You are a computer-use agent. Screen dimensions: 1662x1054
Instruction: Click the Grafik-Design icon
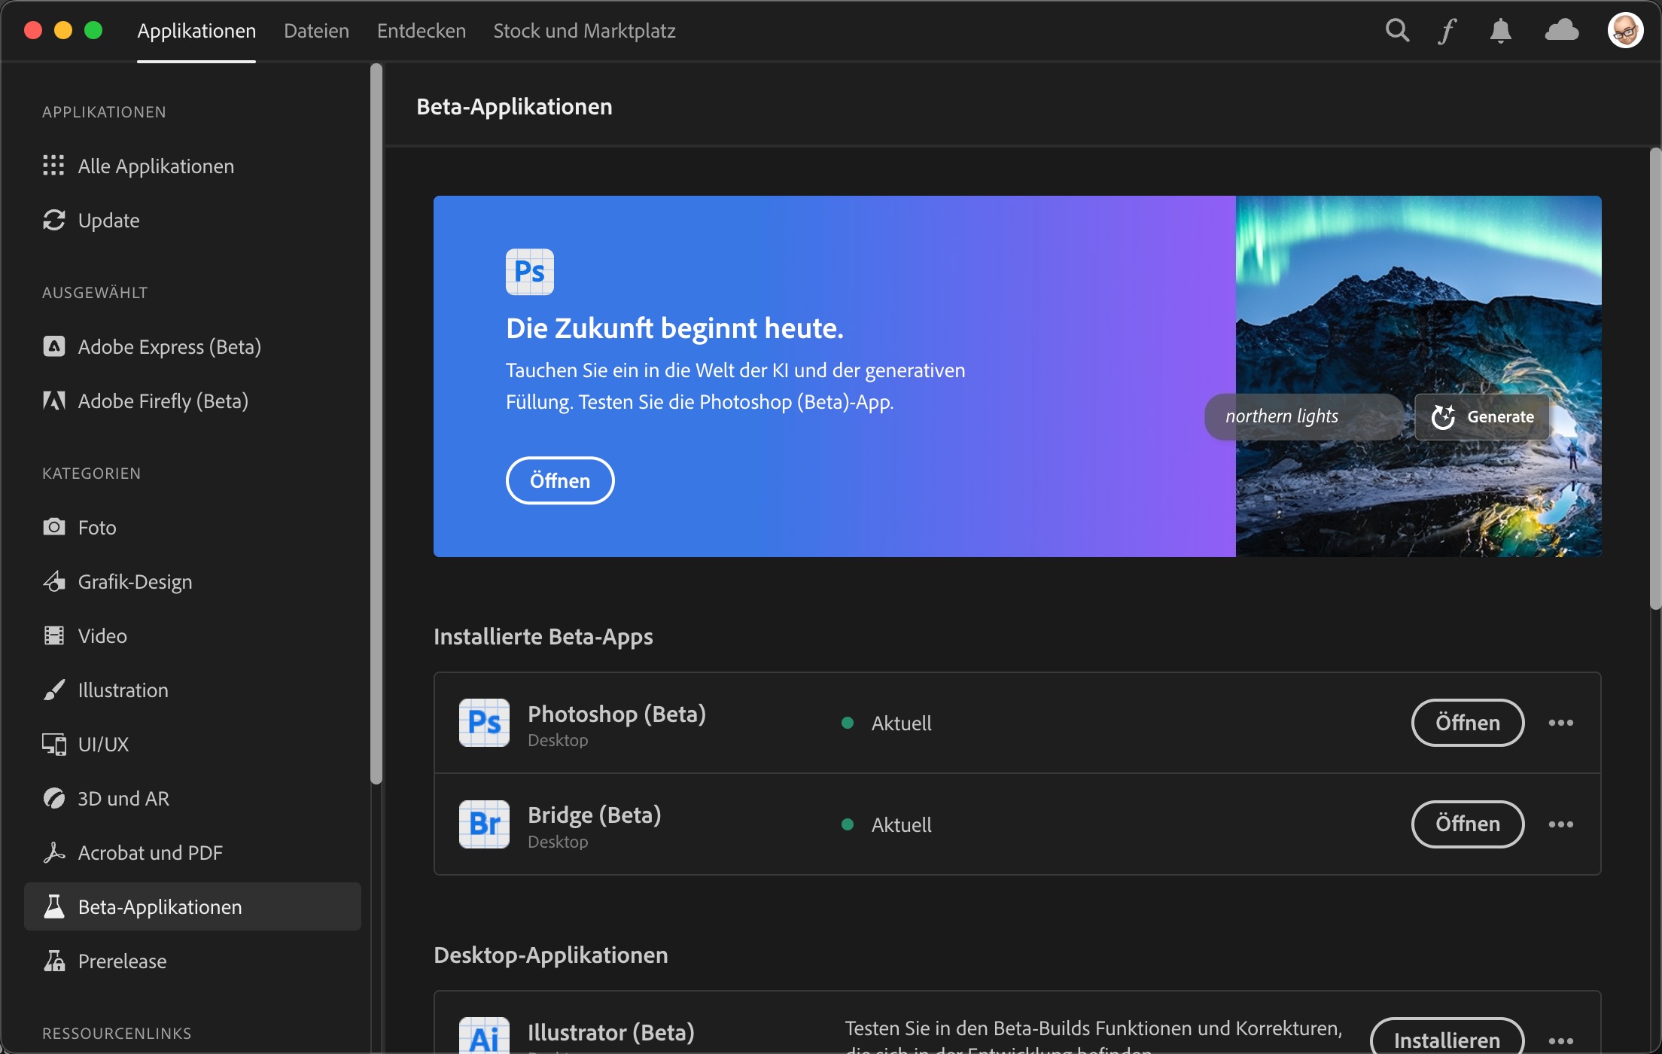pos(53,581)
